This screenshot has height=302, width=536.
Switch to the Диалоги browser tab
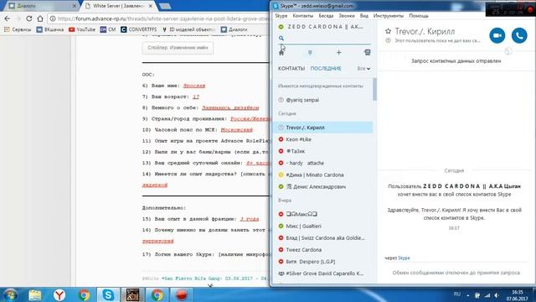coord(40,6)
